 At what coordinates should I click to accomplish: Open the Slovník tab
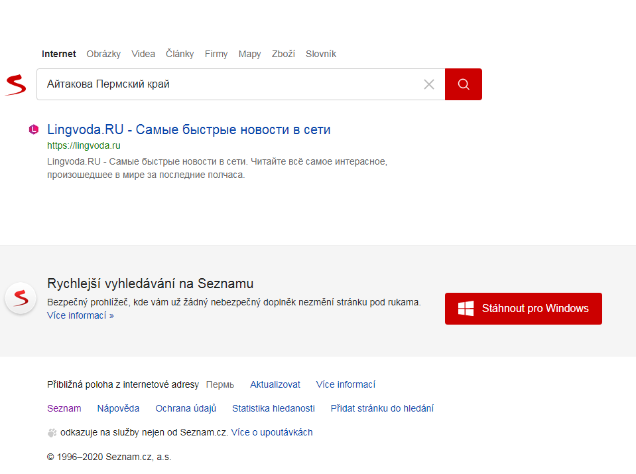tap(321, 54)
